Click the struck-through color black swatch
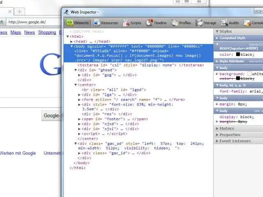263x197 pixels. [238, 78]
